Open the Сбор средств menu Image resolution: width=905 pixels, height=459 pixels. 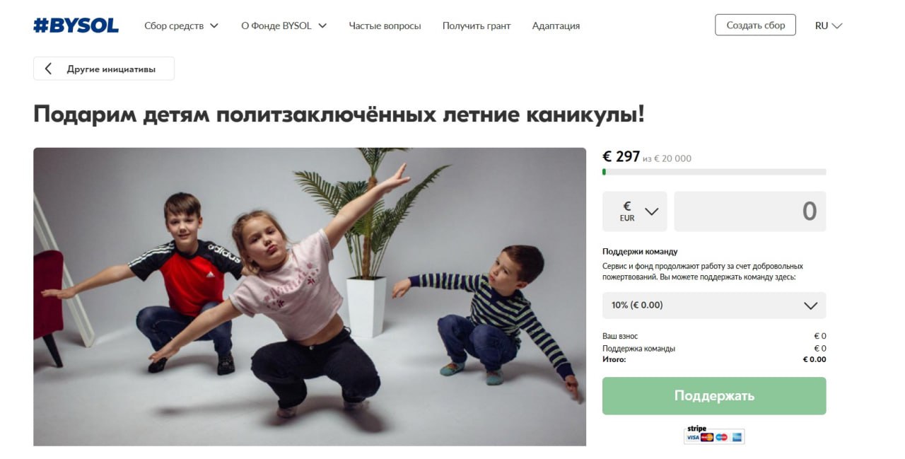point(181,25)
